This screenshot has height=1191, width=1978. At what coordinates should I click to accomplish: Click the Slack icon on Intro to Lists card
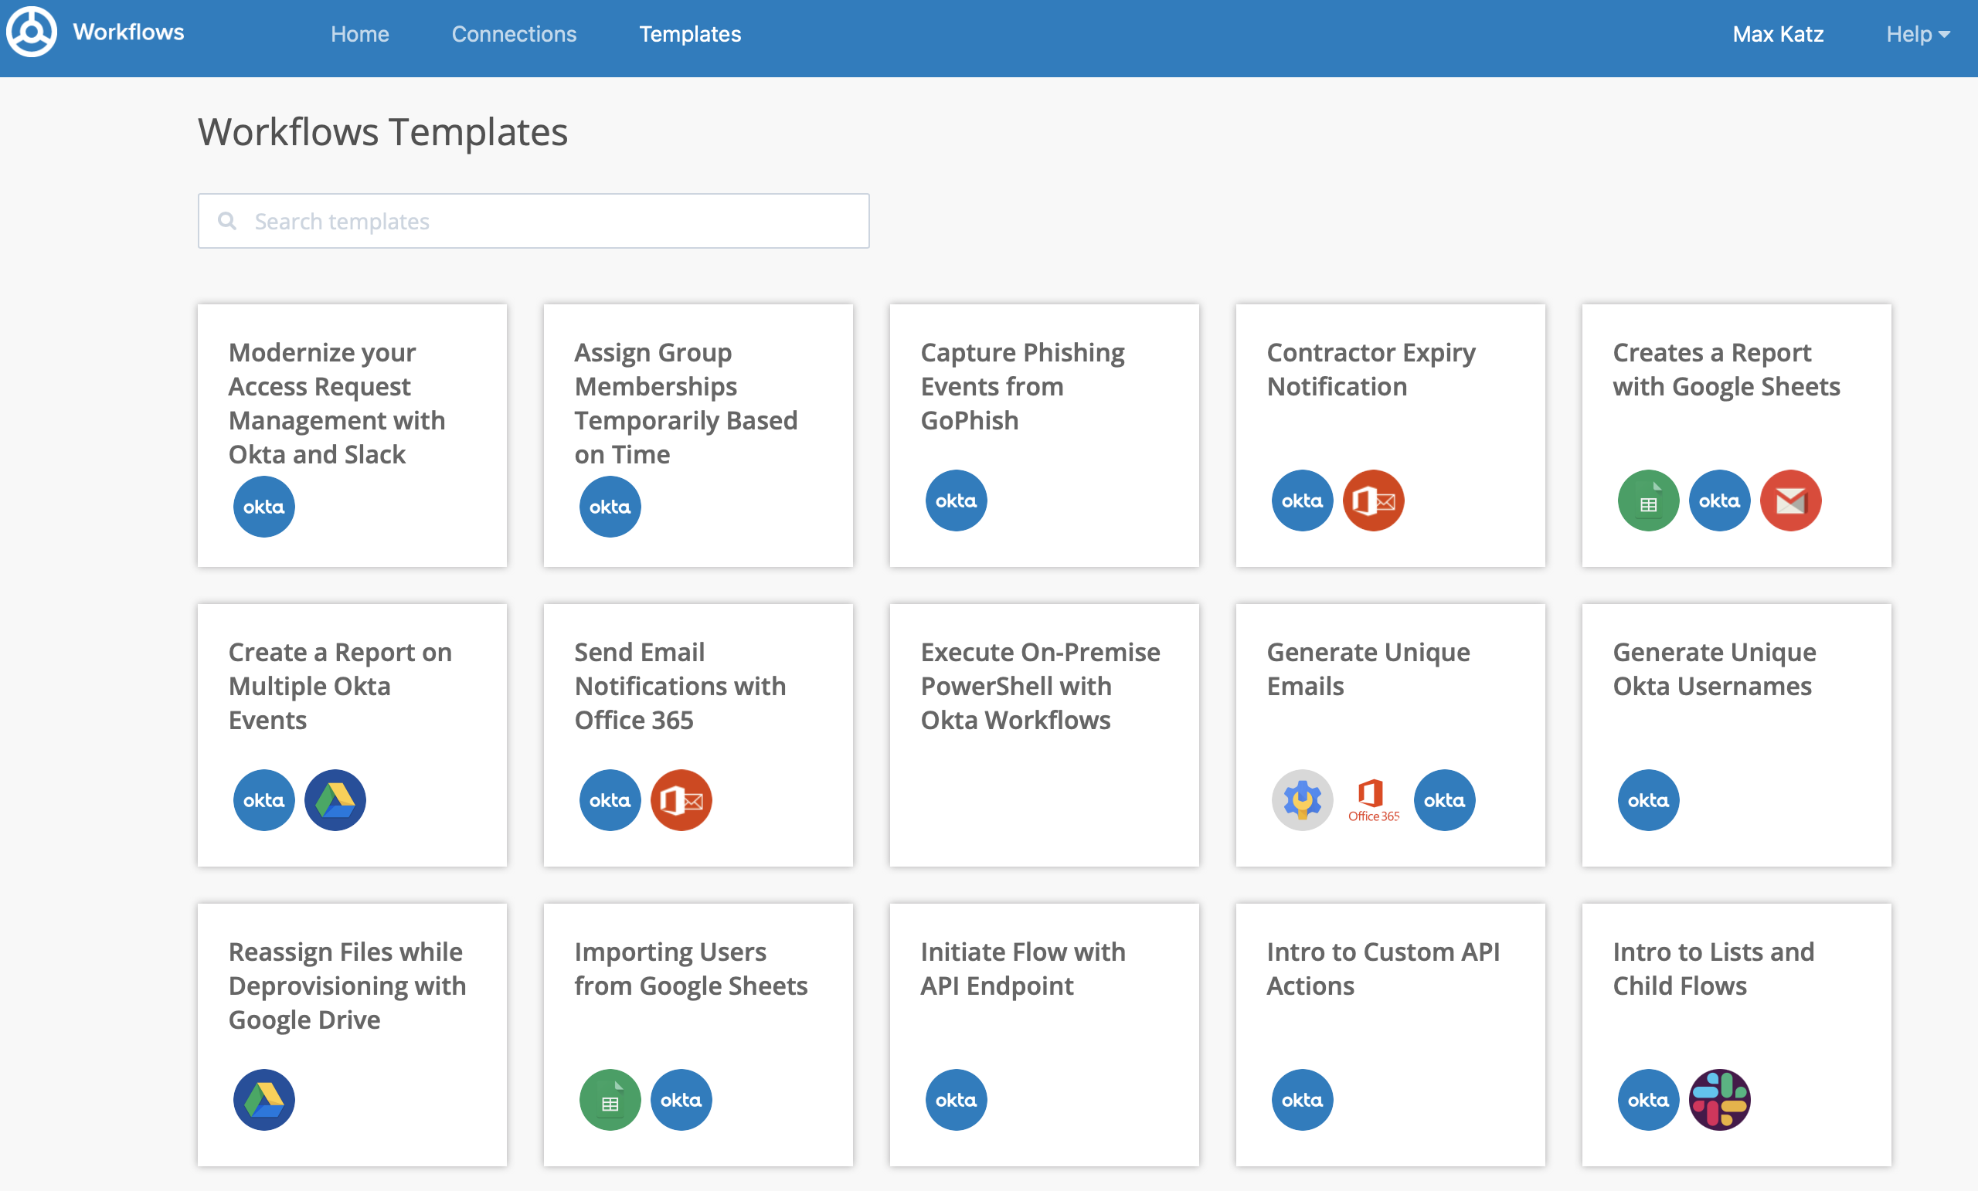[x=1718, y=1100]
